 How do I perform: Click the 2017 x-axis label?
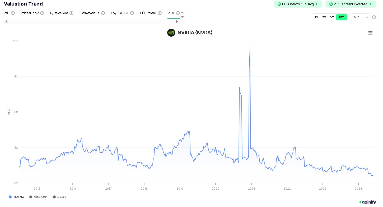coord(108,189)
